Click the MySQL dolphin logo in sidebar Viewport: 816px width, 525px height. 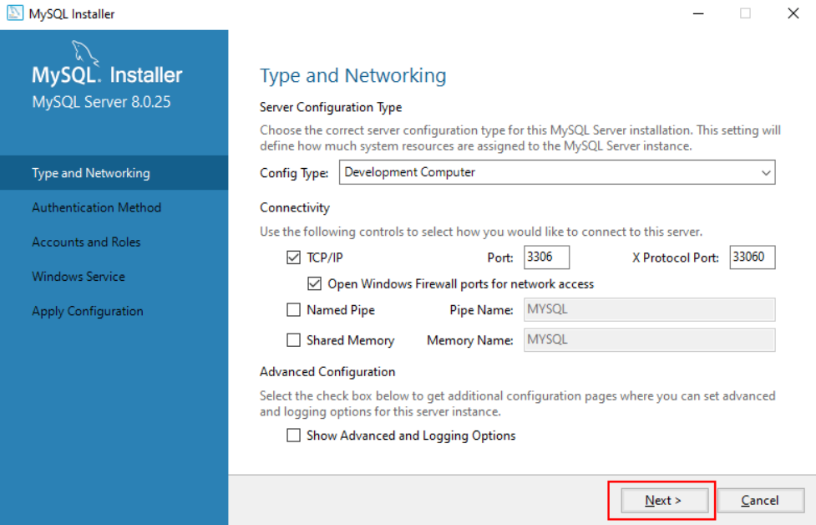pos(84,53)
